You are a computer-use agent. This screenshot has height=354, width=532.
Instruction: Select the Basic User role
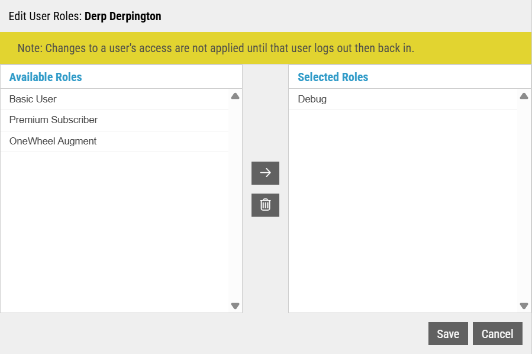coord(115,99)
